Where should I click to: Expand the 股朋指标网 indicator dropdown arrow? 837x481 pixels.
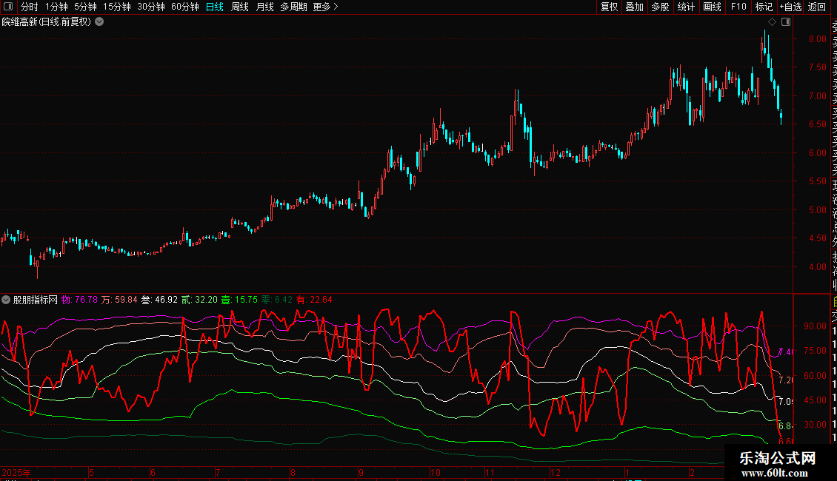coord(6,300)
